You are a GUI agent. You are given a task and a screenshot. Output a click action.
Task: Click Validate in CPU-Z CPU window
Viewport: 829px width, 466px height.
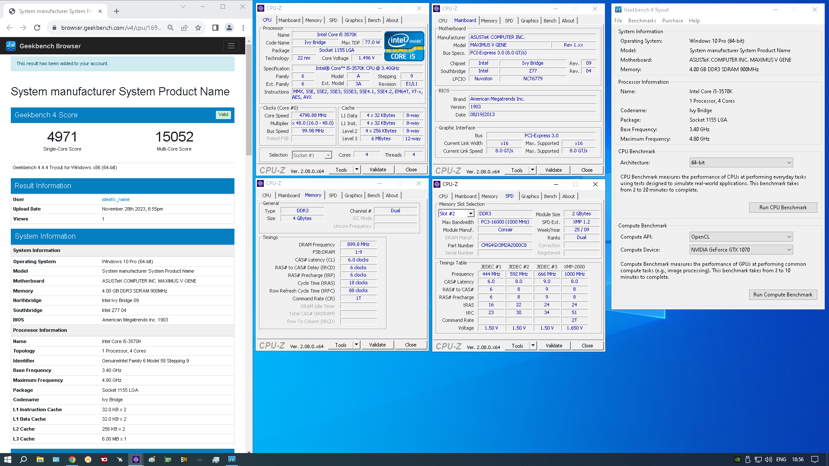click(378, 170)
